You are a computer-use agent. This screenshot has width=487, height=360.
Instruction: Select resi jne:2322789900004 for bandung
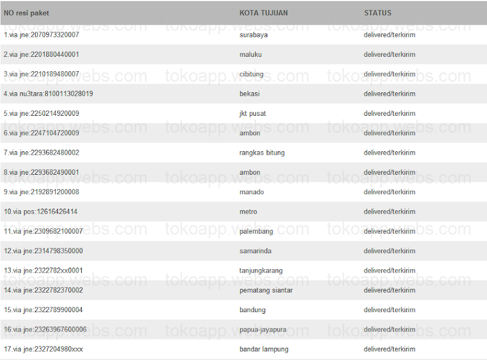[x=43, y=310]
